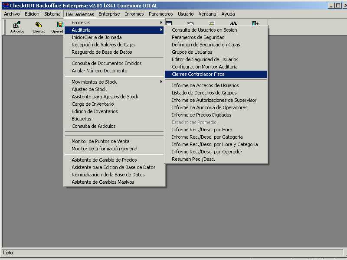Open the Clientes toolbar icon
Image resolution: width=347 pixels, height=260 pixels.
coord(39,27)
